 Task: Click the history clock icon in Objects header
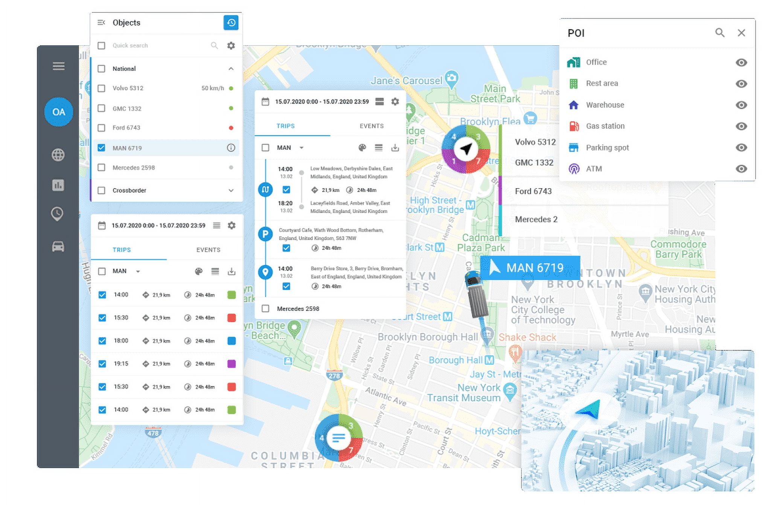[x=231, y=23]
